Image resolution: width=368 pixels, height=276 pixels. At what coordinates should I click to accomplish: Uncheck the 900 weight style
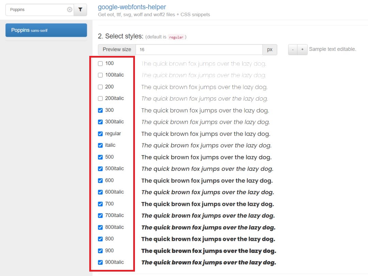pos(101,250)
